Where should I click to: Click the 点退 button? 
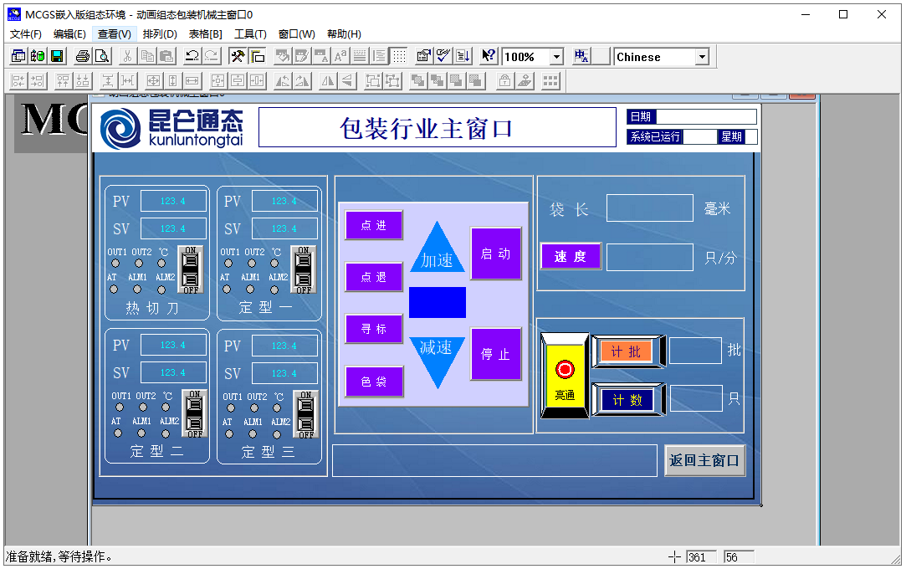click(374, 277)
